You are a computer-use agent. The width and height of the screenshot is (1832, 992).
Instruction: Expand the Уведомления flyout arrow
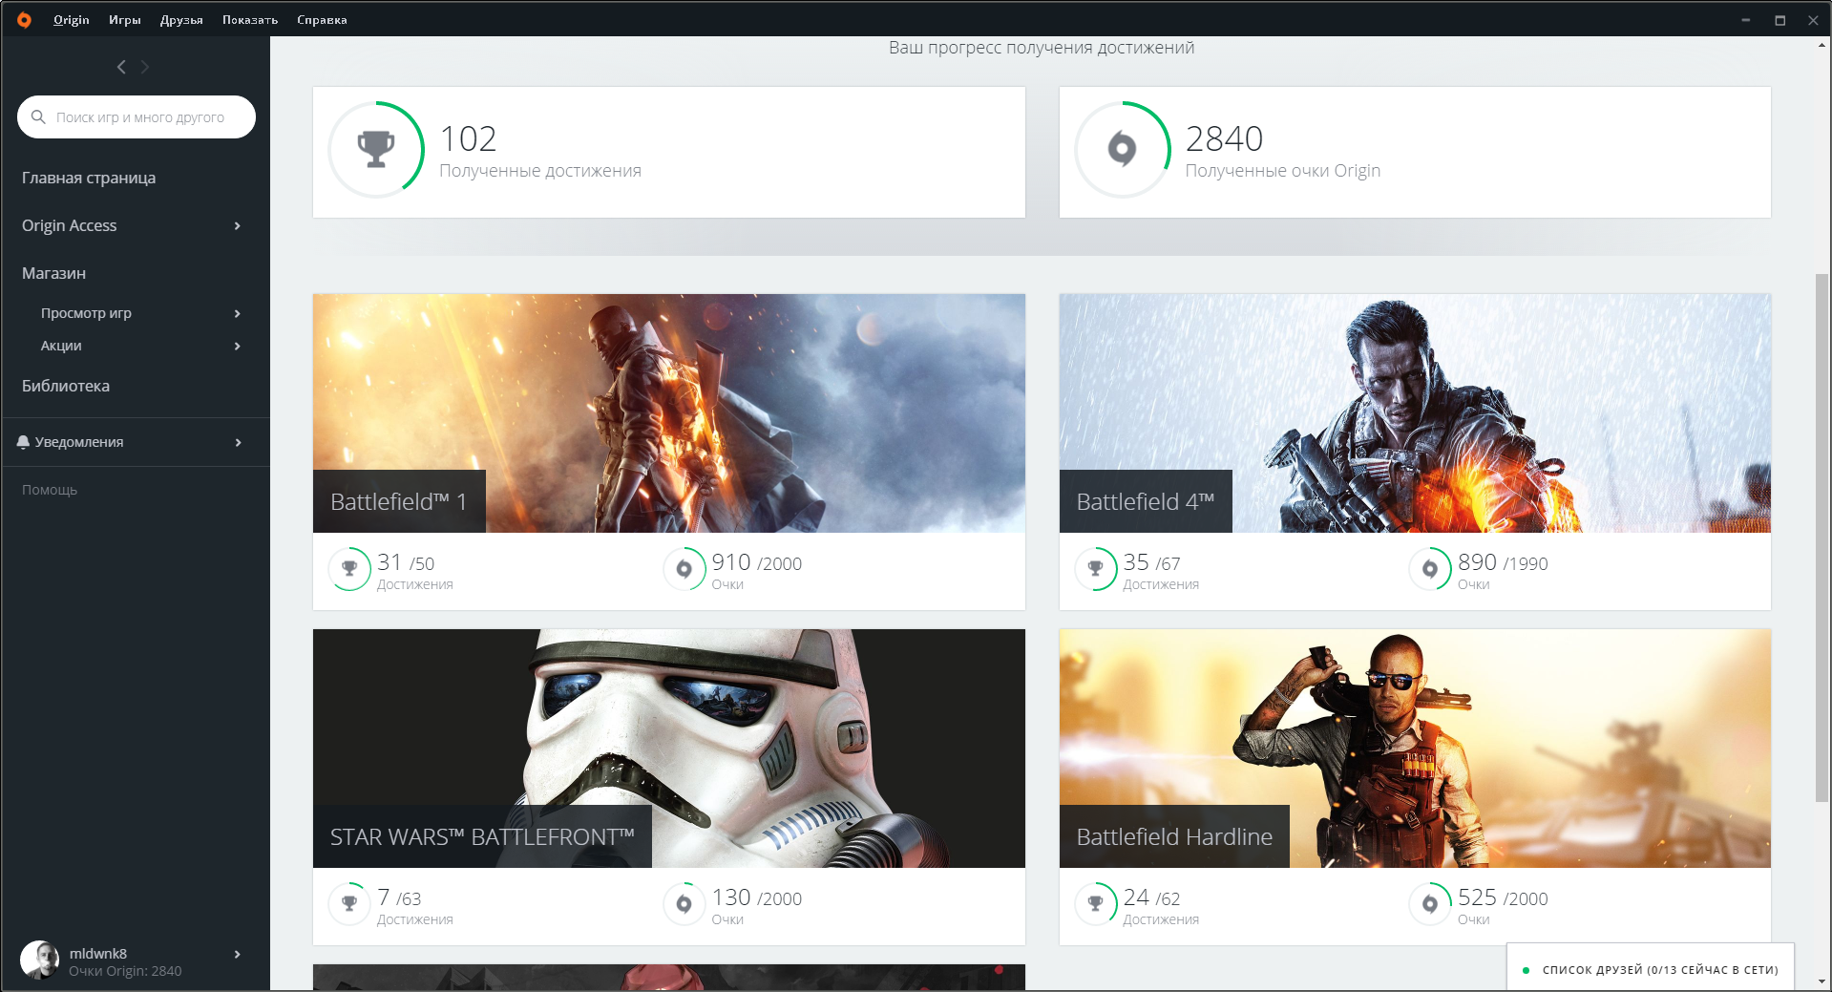[238, 442]
